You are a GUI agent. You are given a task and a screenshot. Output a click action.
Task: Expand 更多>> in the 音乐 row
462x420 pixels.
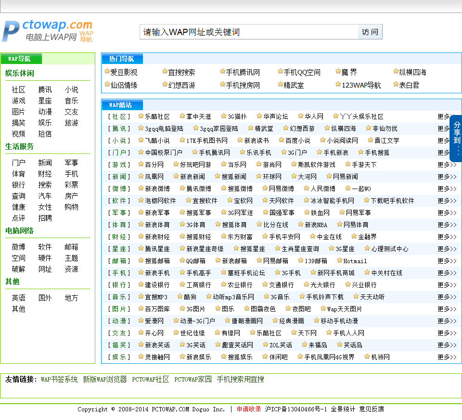coord(446,297)
